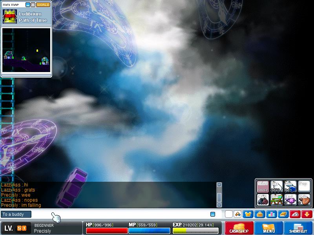Click chat line "Precisly : im falling"
This screenshot has height=235, width=314.
pyautogui.click(x=21, y=205)
